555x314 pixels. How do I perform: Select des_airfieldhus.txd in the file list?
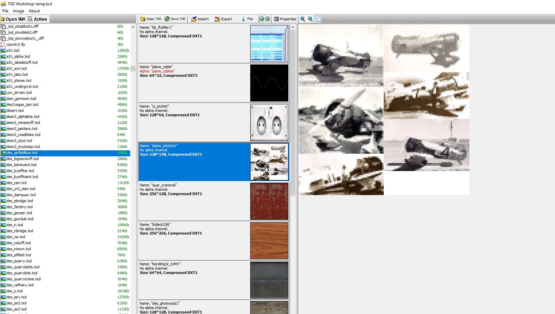[x=65, y=153]
